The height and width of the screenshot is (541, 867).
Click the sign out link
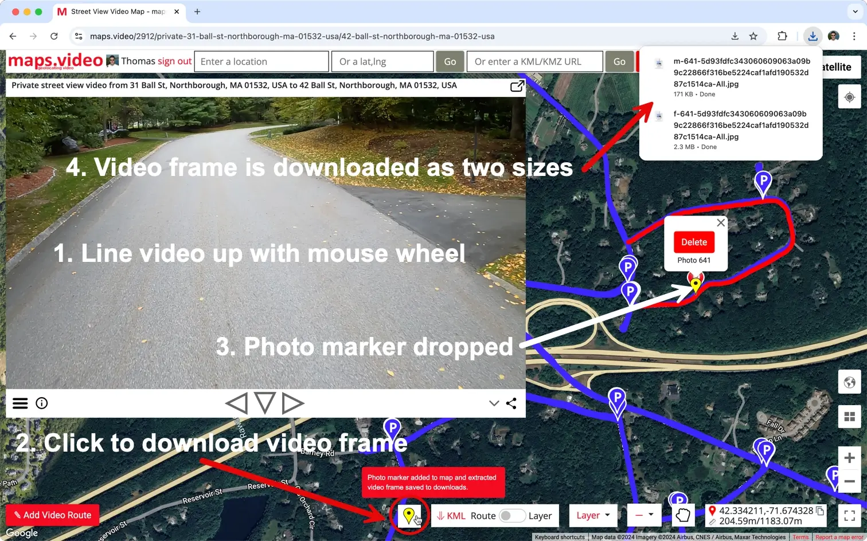(x=174, y=61)
